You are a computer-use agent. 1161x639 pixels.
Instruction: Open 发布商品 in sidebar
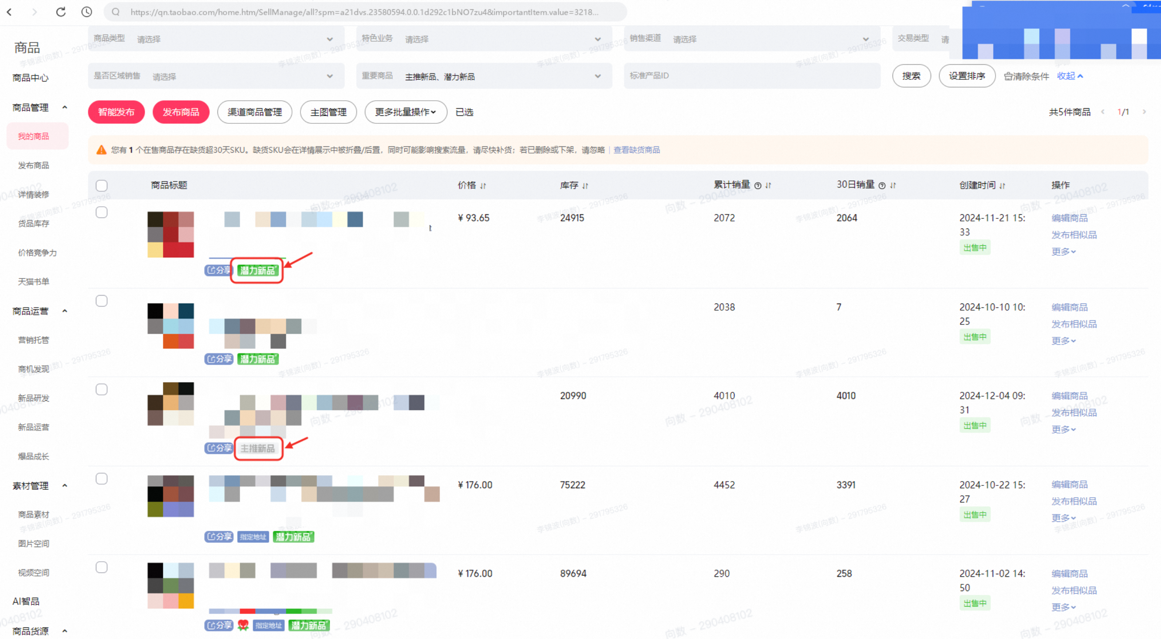(x=33, y=166)
